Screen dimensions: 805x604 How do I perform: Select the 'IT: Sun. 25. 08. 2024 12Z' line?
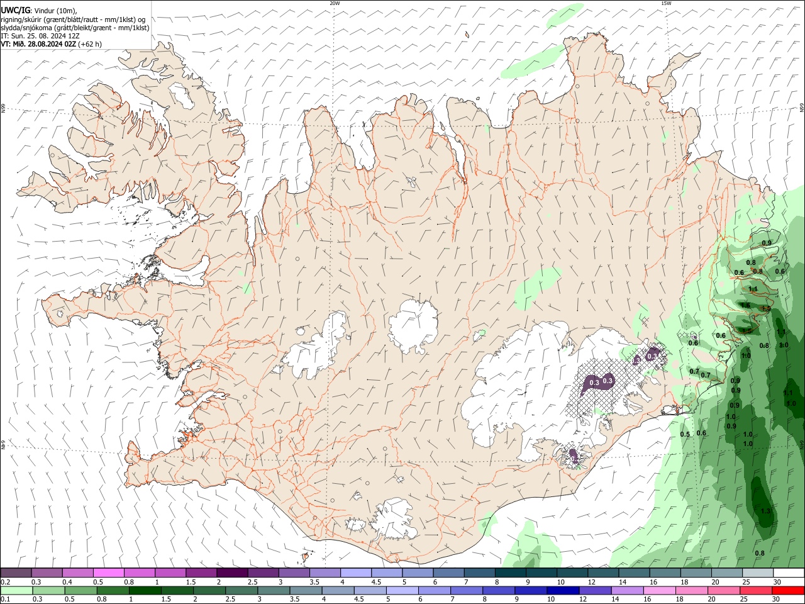coord(40,36)
